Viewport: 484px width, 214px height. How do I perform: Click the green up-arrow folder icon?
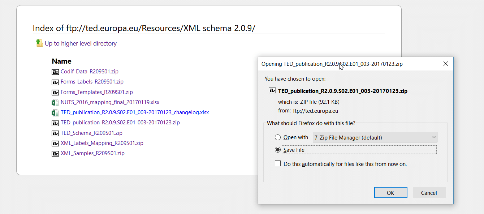coord(39,43)
